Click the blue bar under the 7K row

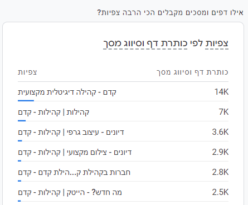(22, 121)
